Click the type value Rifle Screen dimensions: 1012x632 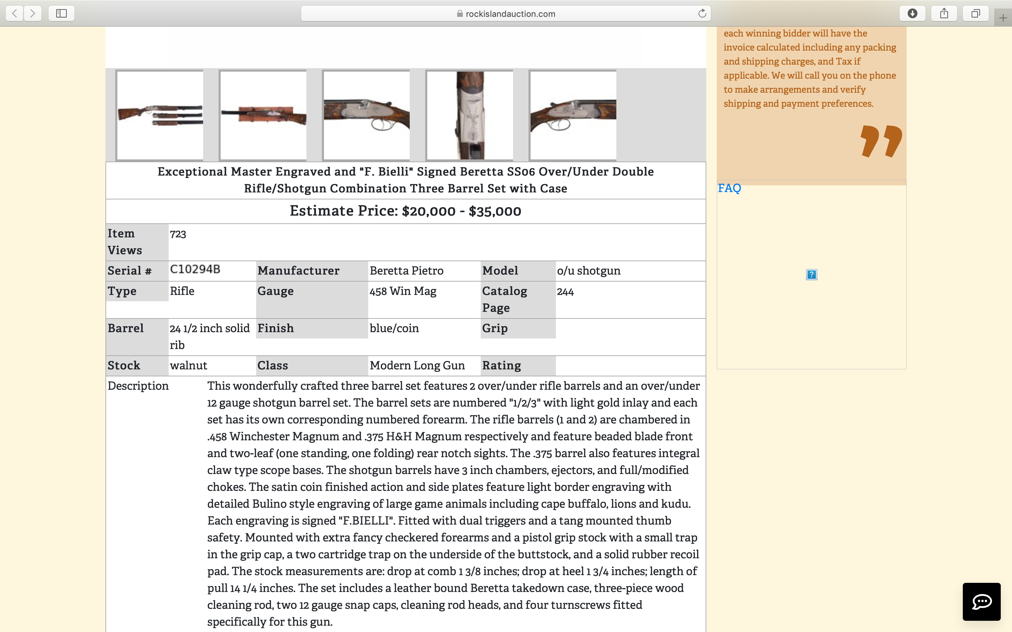tap(182, 291)
